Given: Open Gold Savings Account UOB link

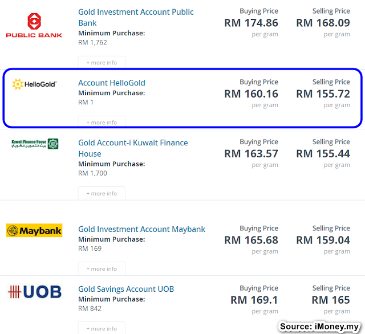Looking at the screenshot, I should [x=126, y=289].
